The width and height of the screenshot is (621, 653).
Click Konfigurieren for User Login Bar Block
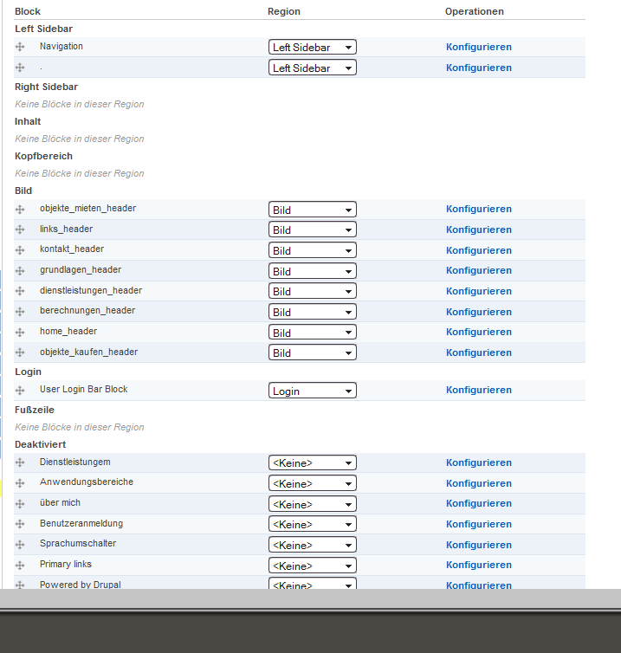click(478, 391)
